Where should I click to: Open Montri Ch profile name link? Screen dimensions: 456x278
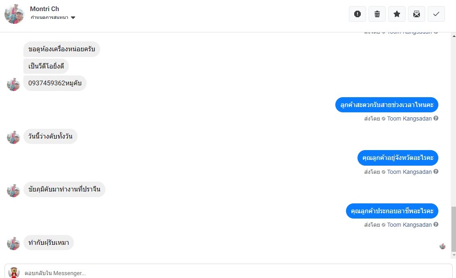click(x=44, y=9)
